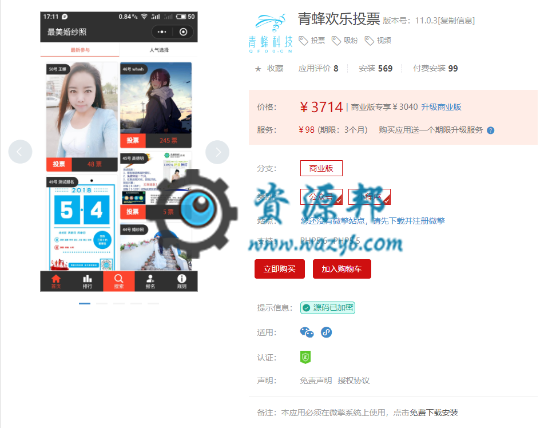This screenshot has height=428, width=548.
Task: Tap the mini program close target icon
Action: [x=183, y=32]
